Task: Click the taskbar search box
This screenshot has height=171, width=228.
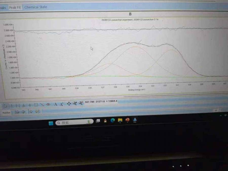Action: click(x=74, y=122)
